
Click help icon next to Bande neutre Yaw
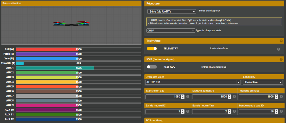[234, 111]
